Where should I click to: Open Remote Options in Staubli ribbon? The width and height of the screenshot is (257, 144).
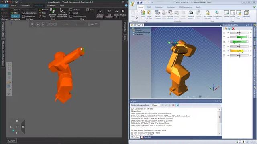[170, 14]
